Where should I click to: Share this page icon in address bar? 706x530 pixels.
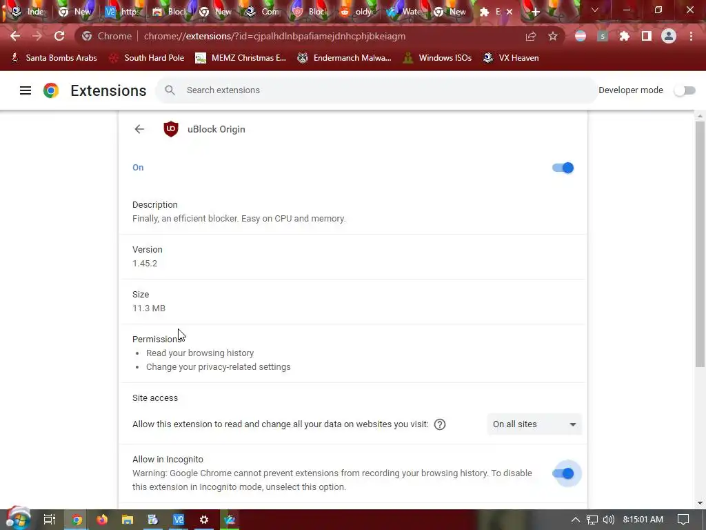(531, 36)
